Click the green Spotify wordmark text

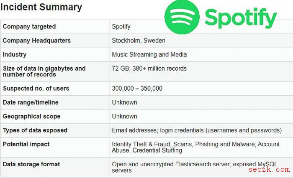[x=241, y=18]
